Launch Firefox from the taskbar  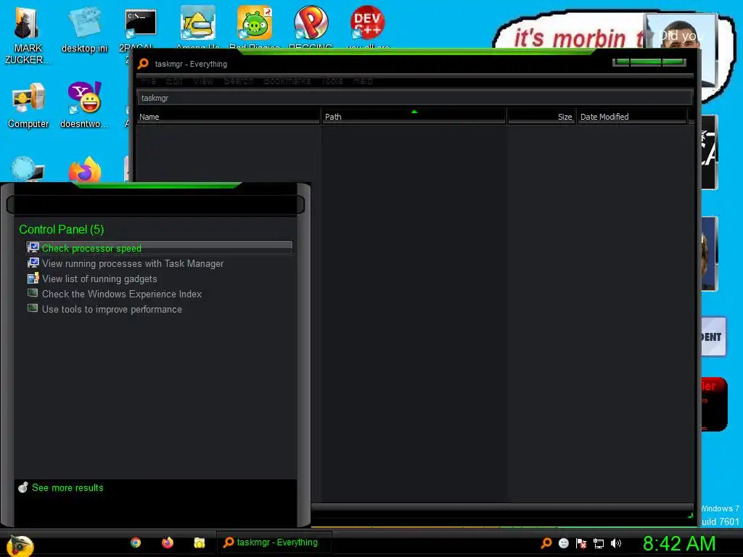pyautogui.click(x=168, y=542)
